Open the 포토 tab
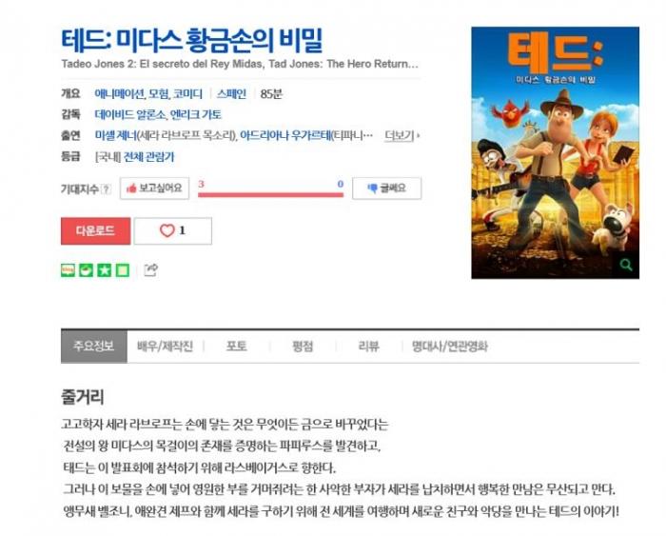Image resolution: width=666 pixels, height=536 pixels. (x=237, y=347)
